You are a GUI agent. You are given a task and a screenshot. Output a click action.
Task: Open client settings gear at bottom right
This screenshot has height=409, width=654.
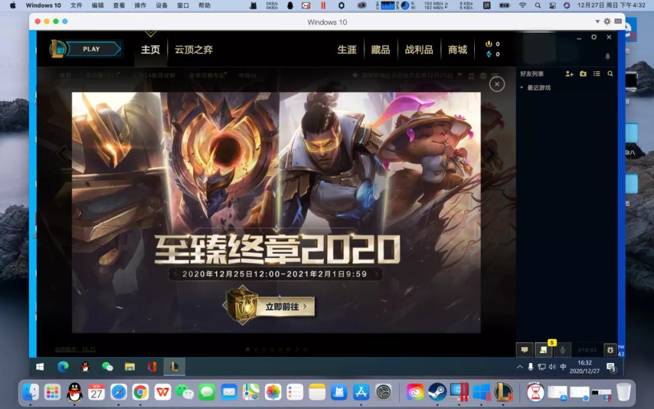(610, 350)
